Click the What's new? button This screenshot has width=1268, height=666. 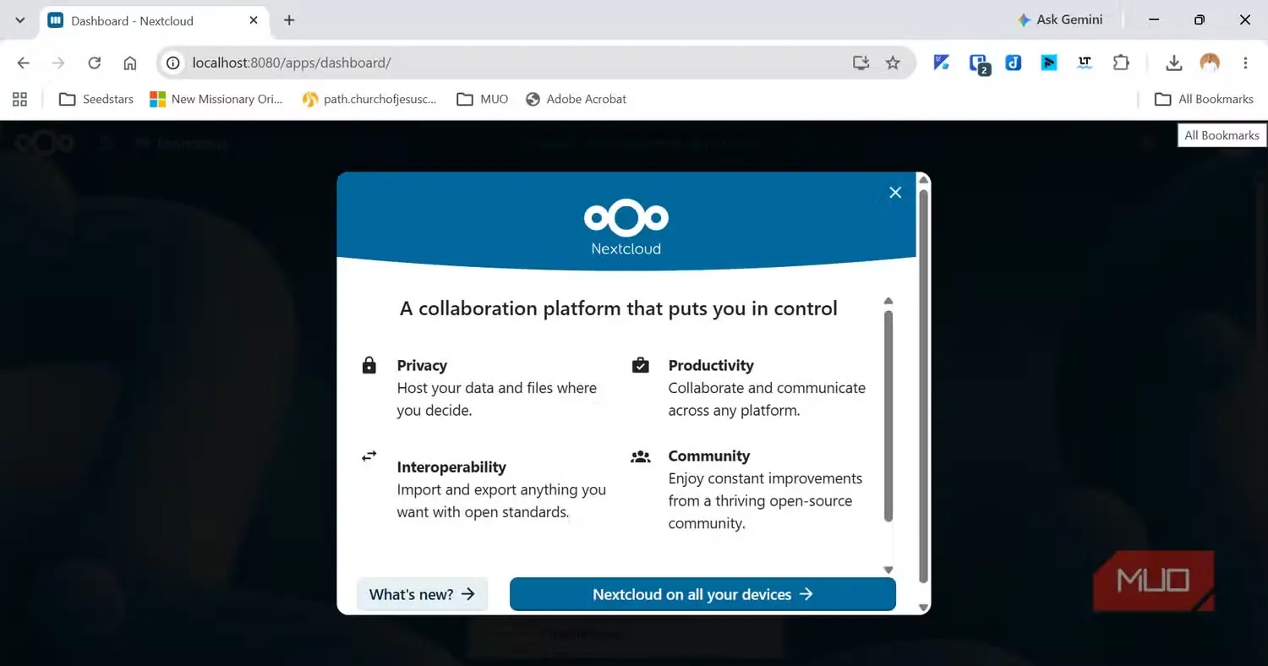422,594
